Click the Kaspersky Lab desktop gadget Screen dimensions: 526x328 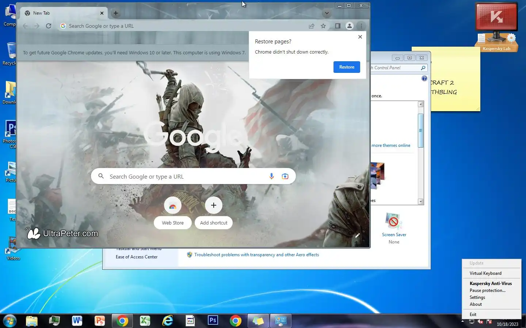click(x=496, y=27)
